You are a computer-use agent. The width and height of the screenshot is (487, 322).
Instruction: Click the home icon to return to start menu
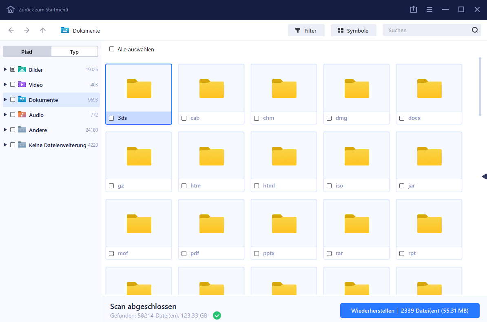pyautogui.click(x=11, y=9)
